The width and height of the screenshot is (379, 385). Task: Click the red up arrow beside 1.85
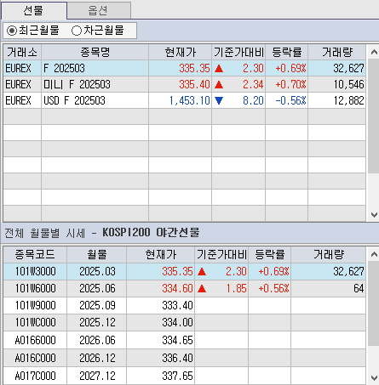[x=202, y=289]
